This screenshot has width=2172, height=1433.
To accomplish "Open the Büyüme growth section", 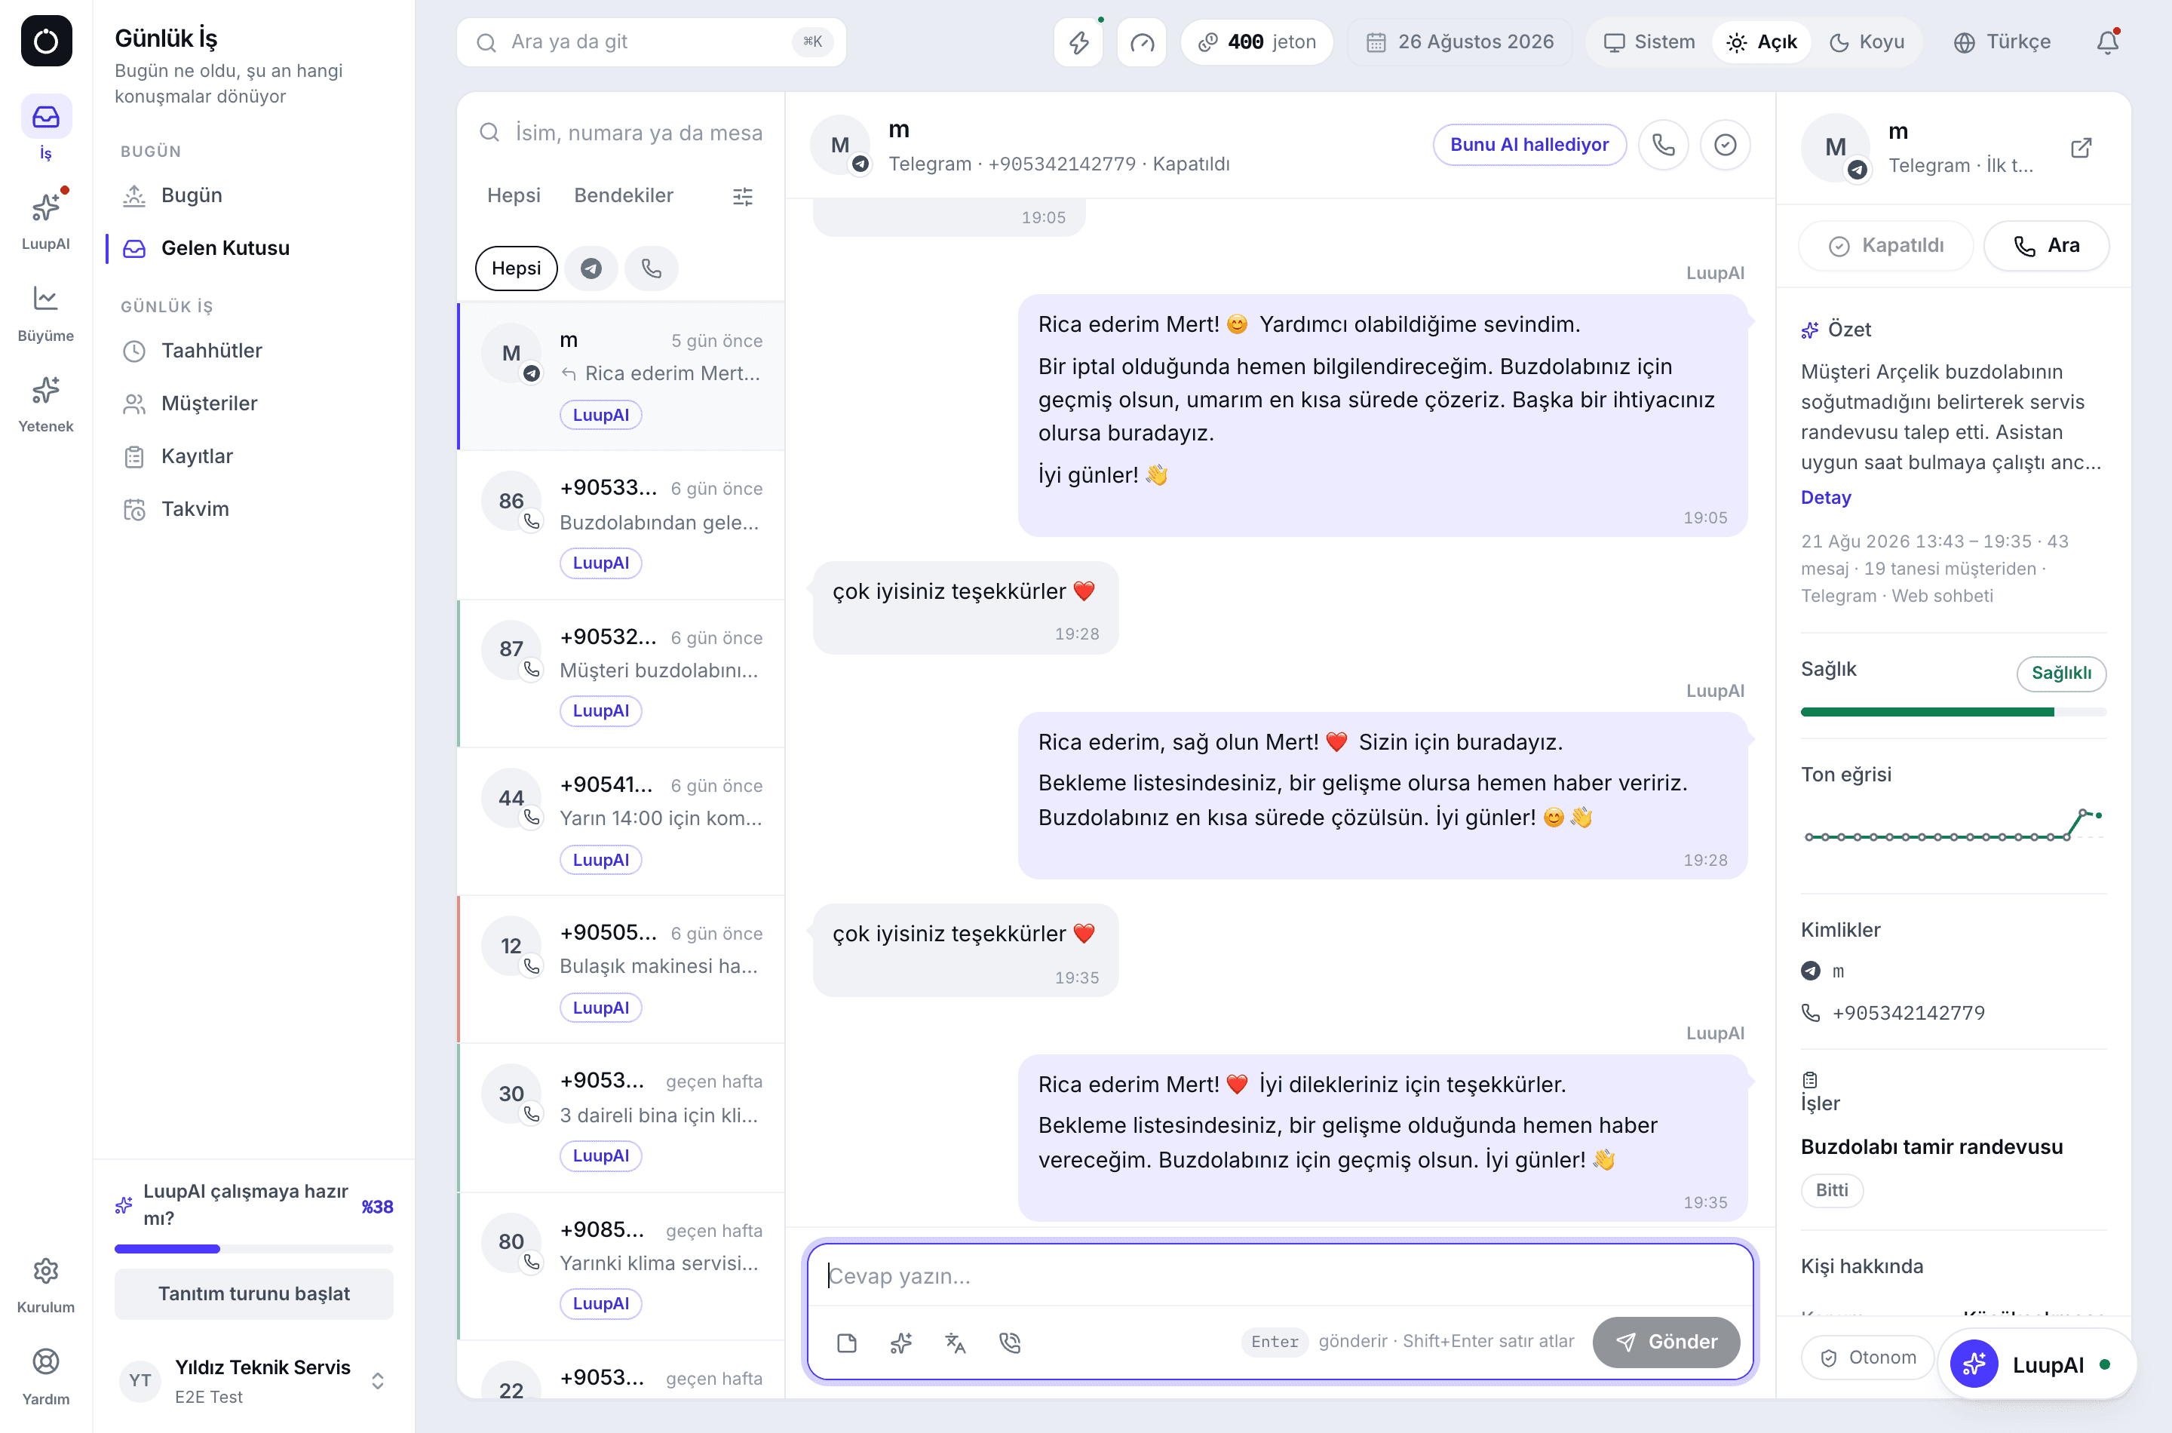I will [46, 311].
